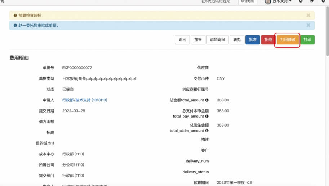
Task: Reject the expense with 拒绝
Action: pos(268,40)
